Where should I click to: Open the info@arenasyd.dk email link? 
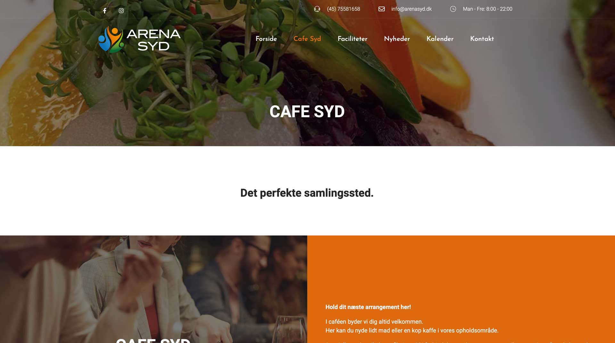[411, 9]
